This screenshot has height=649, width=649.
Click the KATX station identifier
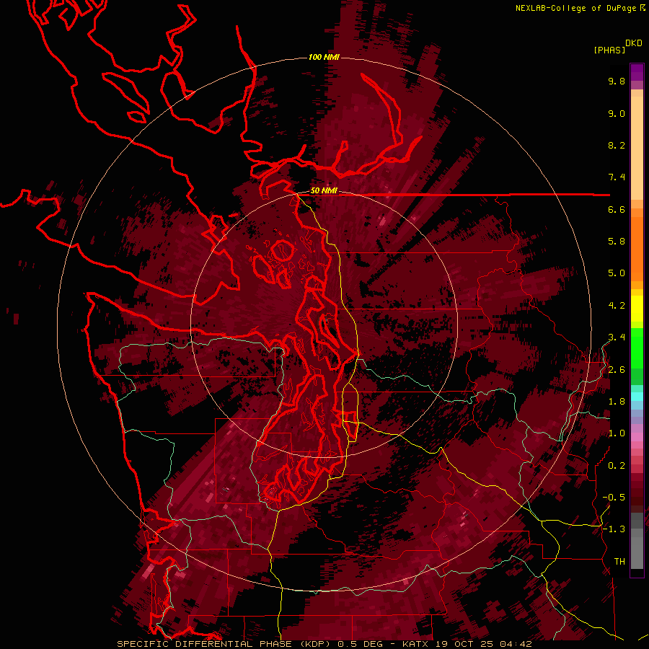coord(416,644)
